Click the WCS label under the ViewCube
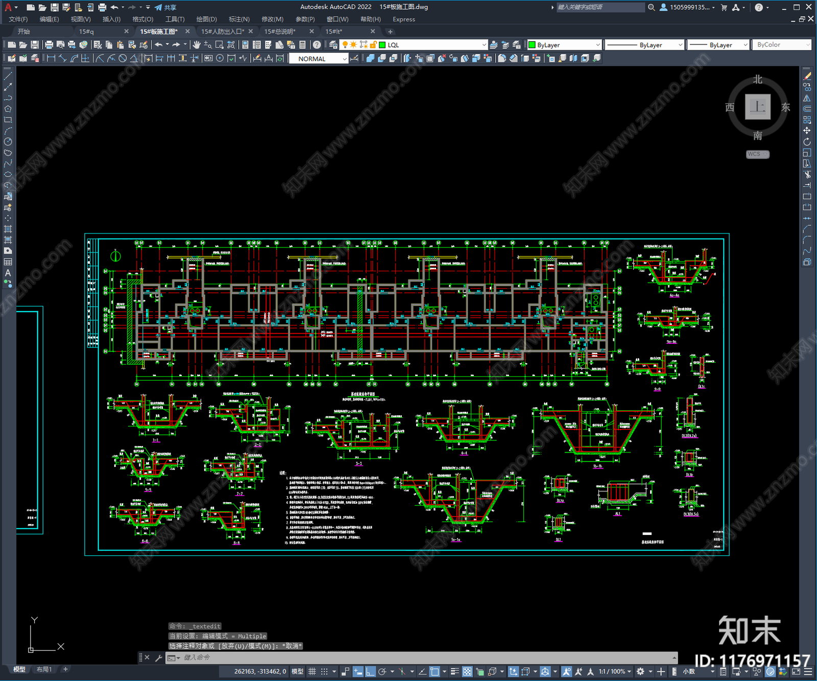 [757, 154]
